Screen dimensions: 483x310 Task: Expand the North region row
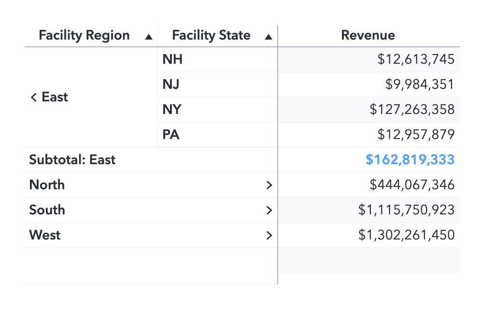tap(270, 185)
